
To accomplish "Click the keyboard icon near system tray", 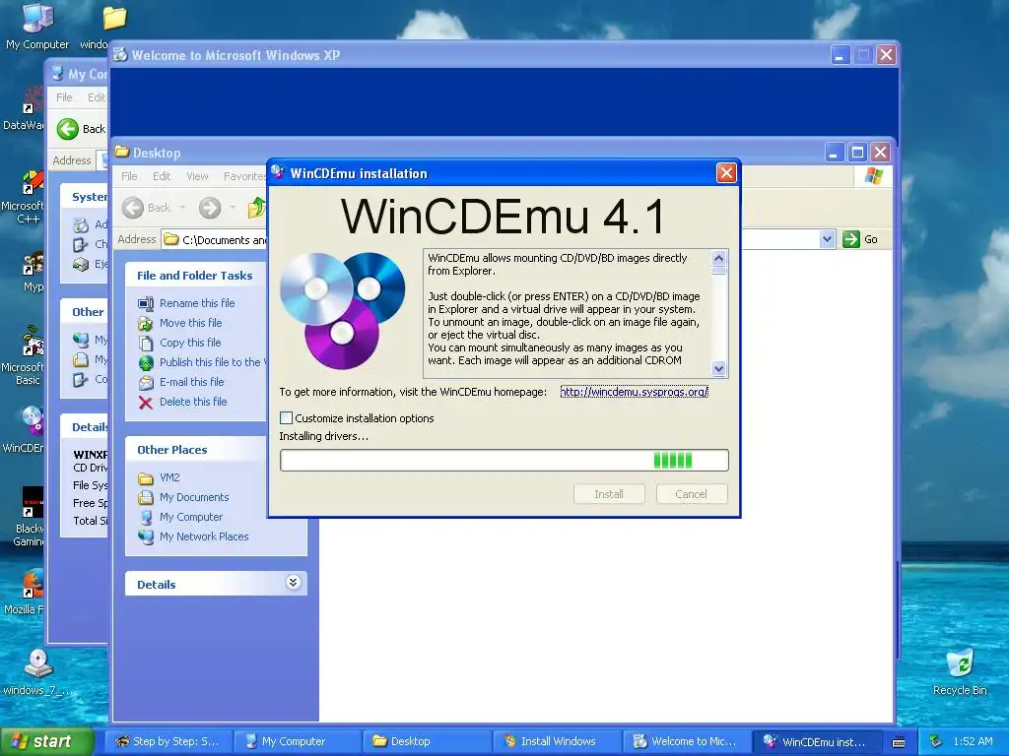I will point(899,742).
